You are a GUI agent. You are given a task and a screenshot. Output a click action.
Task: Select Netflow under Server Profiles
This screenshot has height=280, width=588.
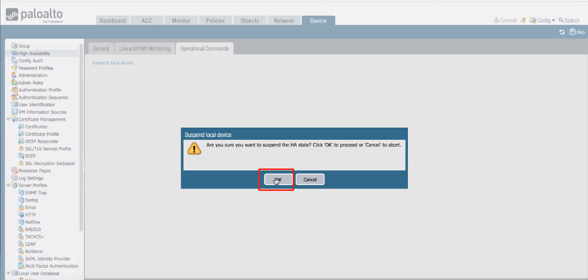point(32,222)
